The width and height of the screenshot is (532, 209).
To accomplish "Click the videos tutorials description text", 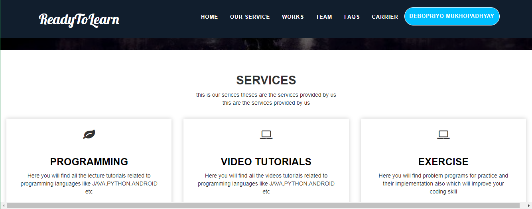I will pyautogui.click(x=266, y=184).
